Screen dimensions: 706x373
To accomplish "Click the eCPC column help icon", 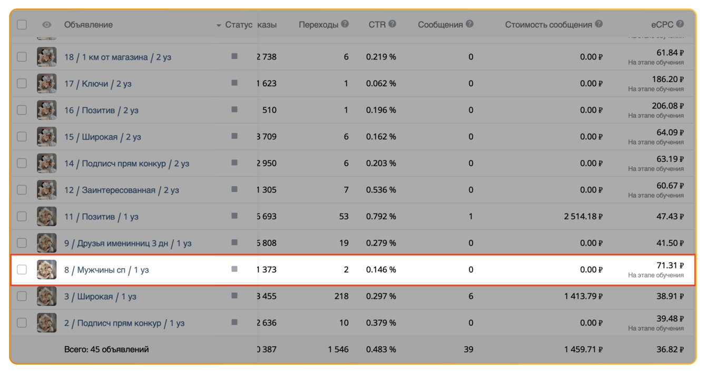I will pos(680,24).
